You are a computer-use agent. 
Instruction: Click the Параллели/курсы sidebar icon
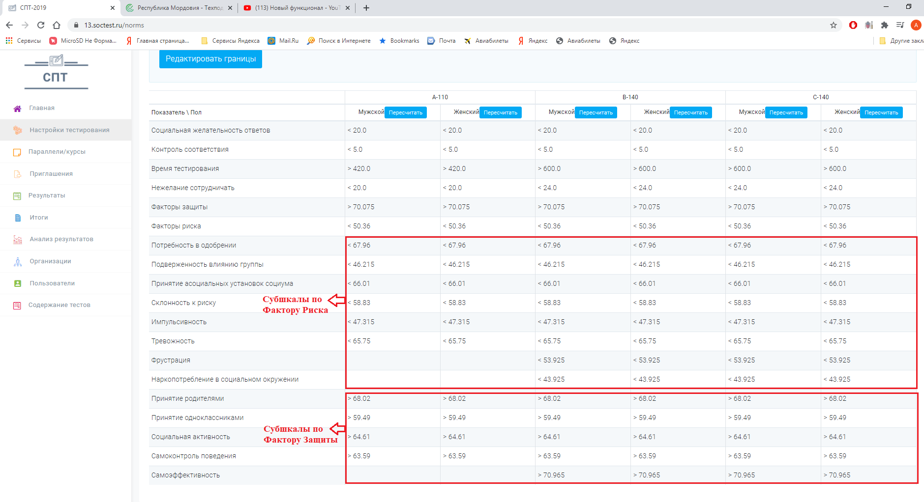[17, 152]
